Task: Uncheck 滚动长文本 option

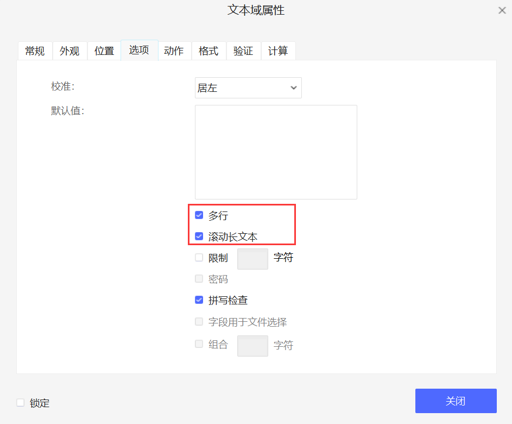Action: click(x=199, y=236)
